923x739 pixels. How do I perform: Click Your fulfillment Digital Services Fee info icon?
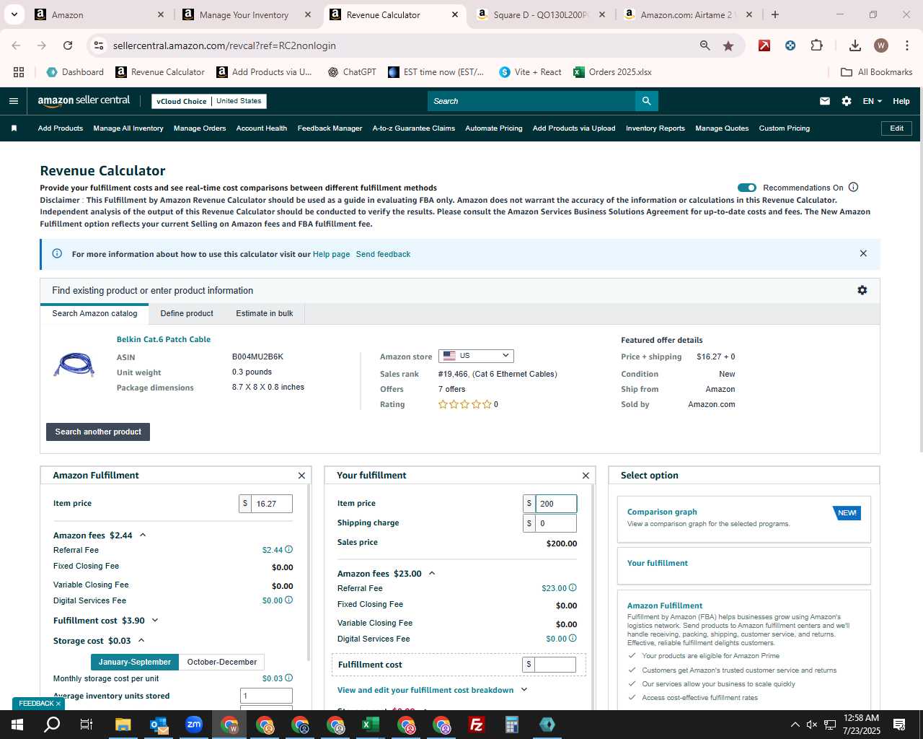click(573, 638)
